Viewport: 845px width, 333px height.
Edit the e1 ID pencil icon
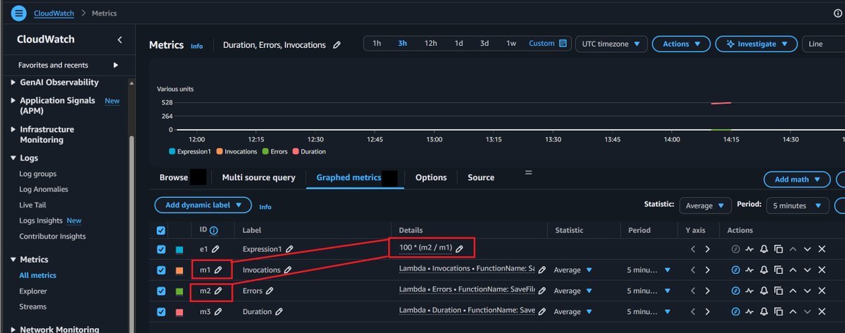coord(215,249)
